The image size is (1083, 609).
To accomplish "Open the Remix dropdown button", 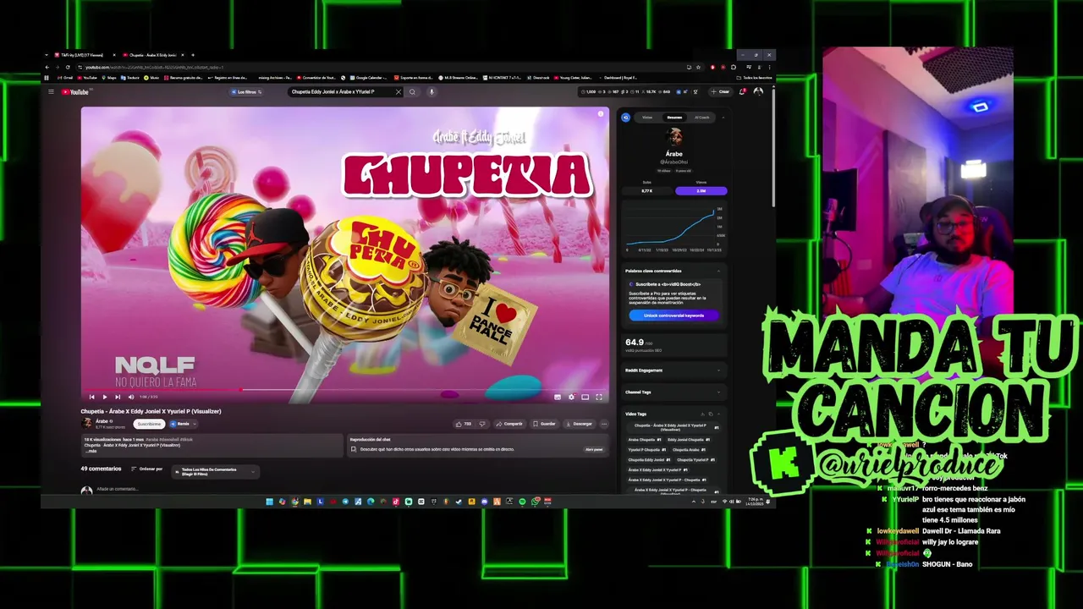I will point(183,424).
